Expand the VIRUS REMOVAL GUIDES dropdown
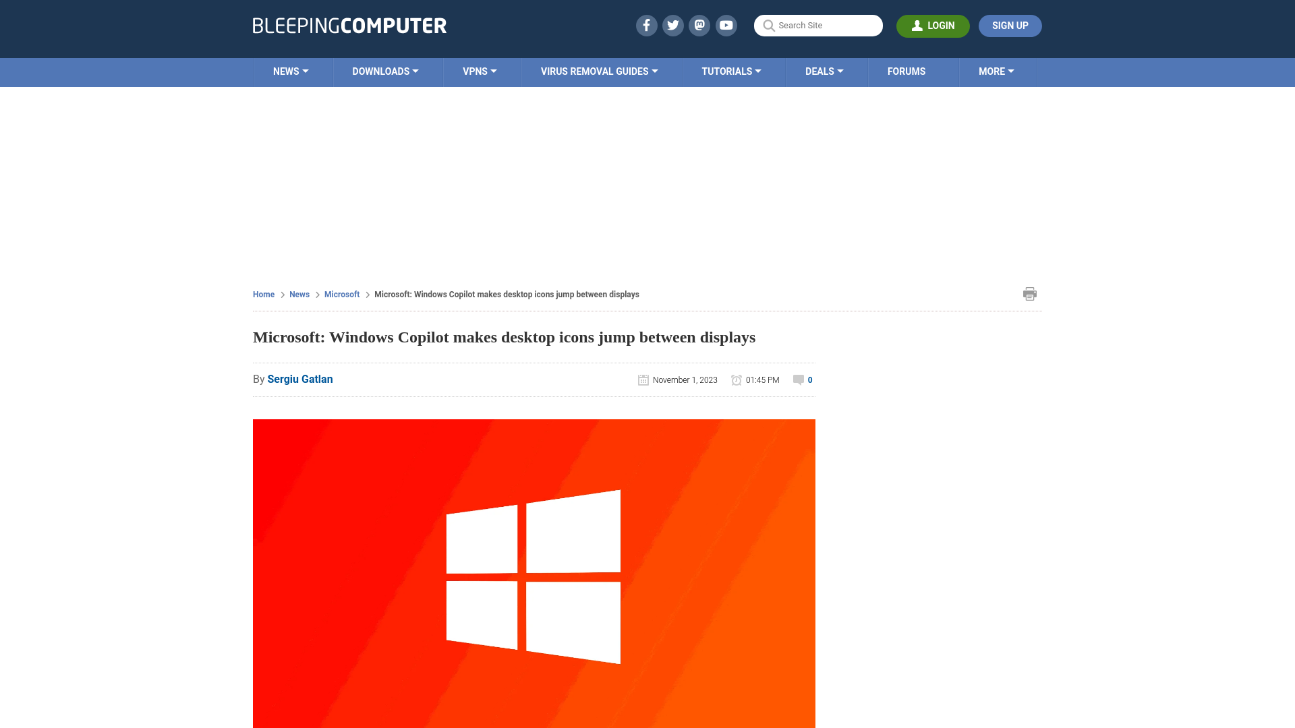 pyautogui.click(x=598, y=71)
